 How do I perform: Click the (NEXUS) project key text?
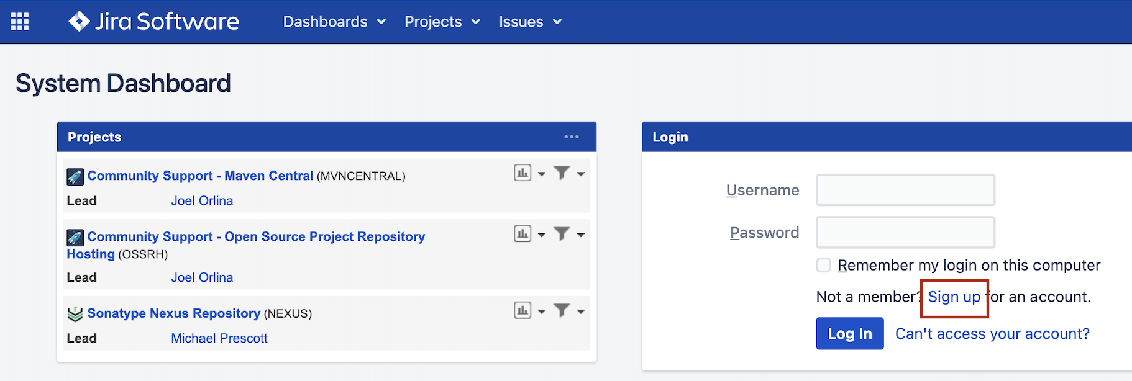pos(288,314)
